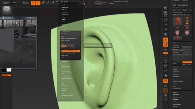The image size is (195, 109).
Task: Expand the SubTool palette section
Action: (175, 43)
